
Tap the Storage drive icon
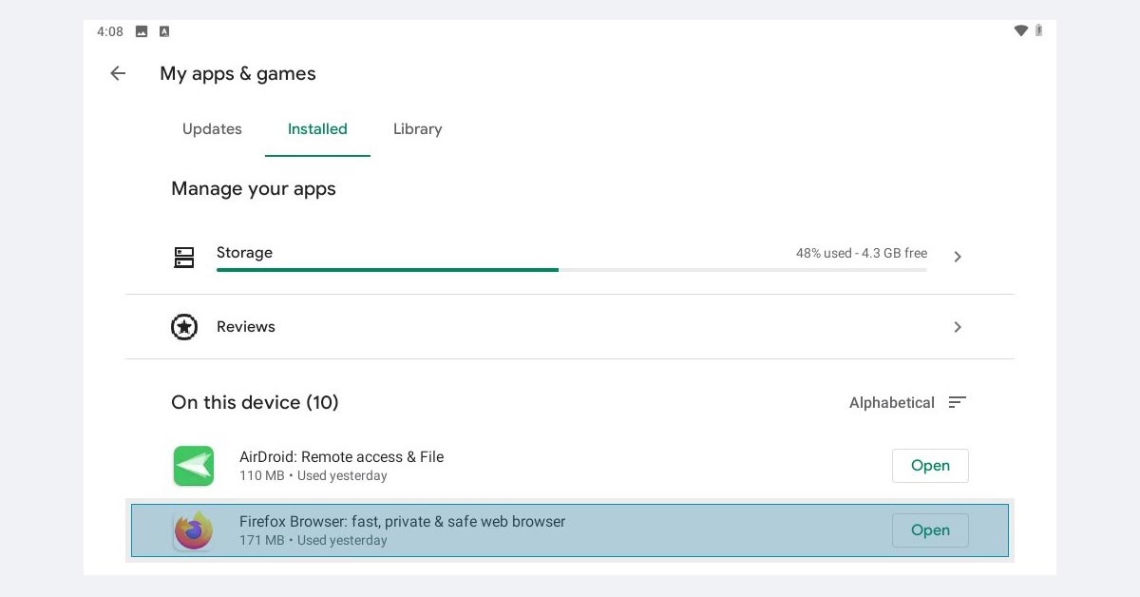184,257
